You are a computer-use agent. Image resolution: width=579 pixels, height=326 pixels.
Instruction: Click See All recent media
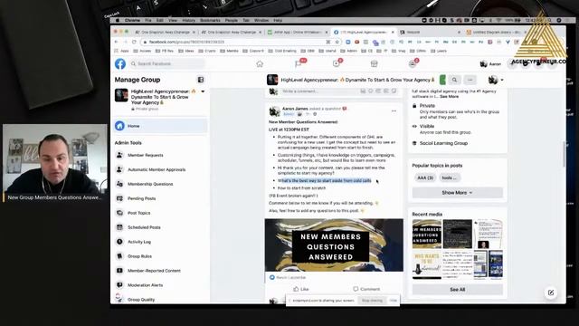pos(457,290)
